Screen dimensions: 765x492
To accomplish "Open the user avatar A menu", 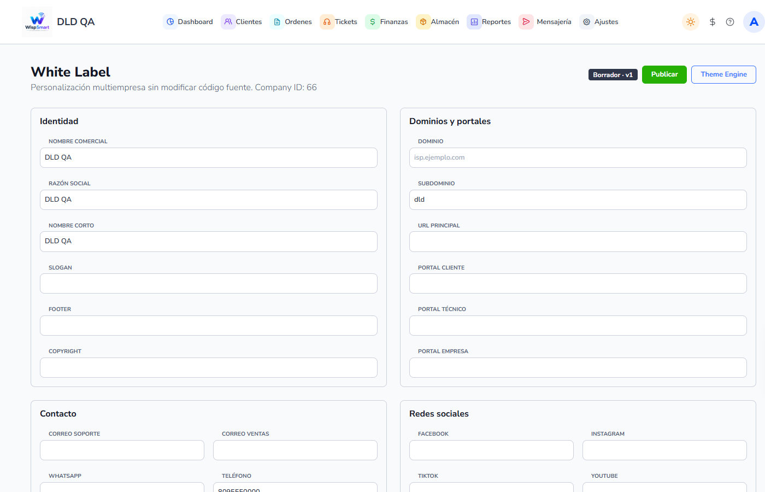I will [x=754, y=22].
